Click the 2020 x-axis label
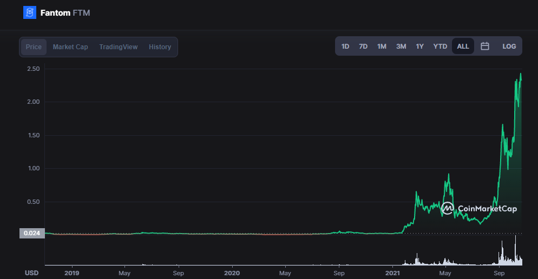Screen dimensions: 538x279 (x=232, y=273)
